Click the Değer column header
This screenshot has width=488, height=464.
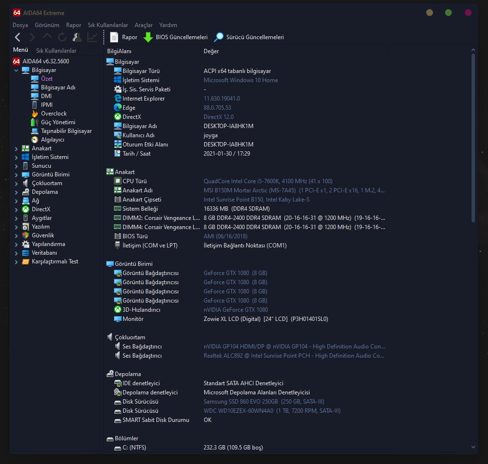click(294, 51)
